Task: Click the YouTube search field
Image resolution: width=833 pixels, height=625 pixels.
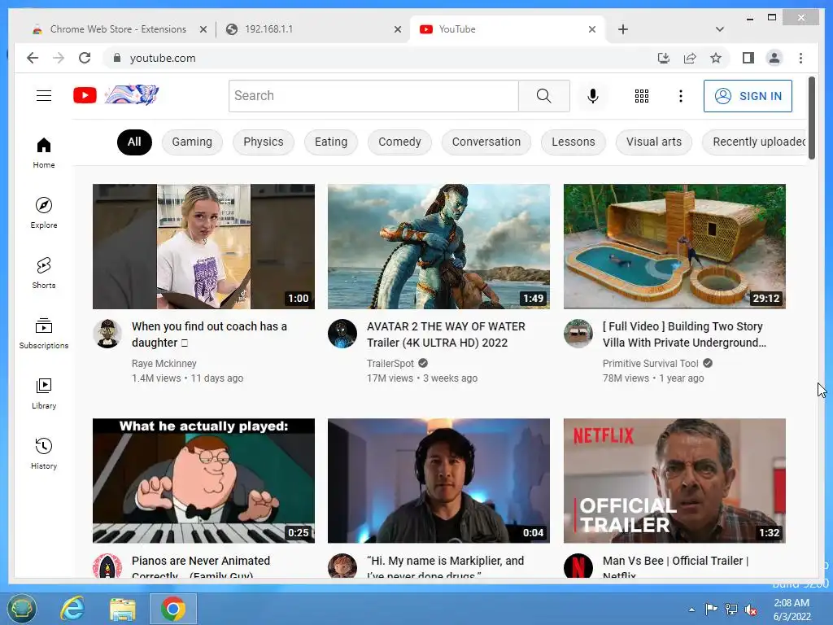Action: pos(373,96)
